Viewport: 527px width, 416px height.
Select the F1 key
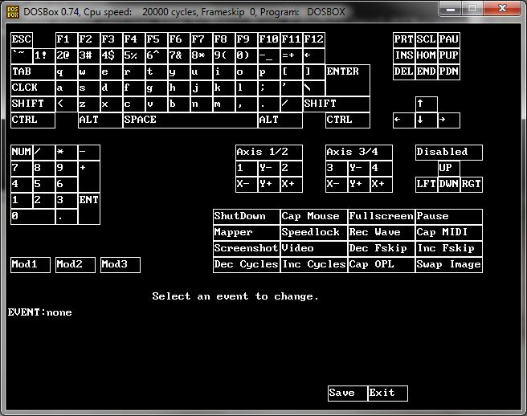pyautogui.click(x=67, y=40)
